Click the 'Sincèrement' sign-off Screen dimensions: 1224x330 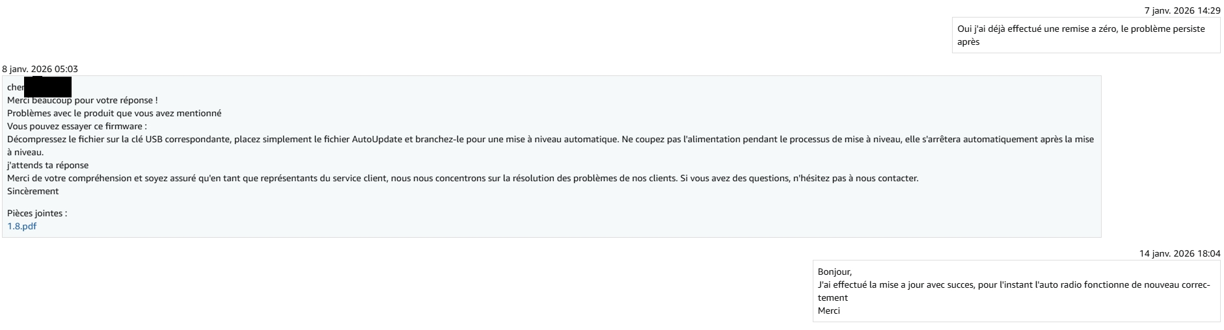coord(33,191)
